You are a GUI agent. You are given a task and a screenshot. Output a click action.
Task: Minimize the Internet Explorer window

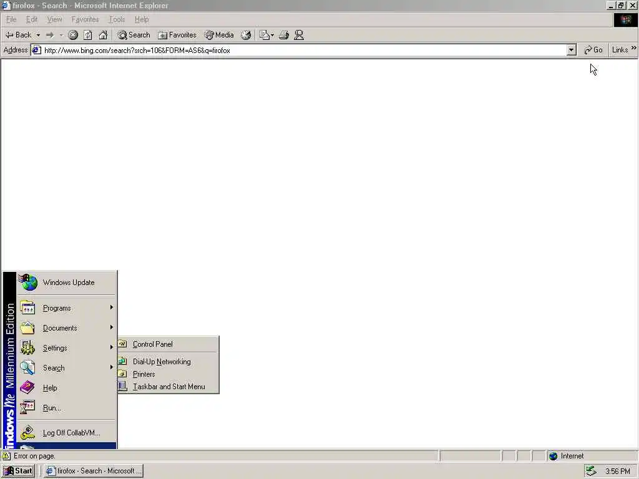click(x=611, y=6)
